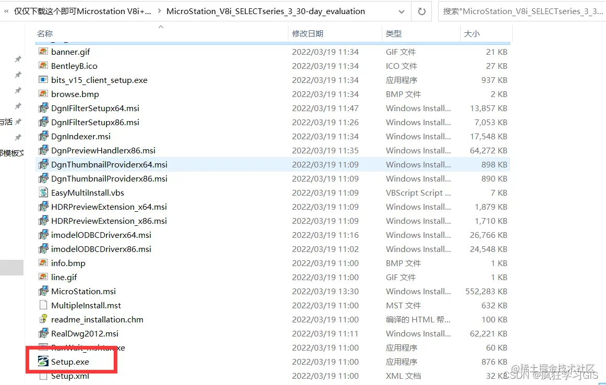Click the DgnThumbnailProviderx64.msi installer icon
The image size is (606, 385).
click(x=43, y=164)
